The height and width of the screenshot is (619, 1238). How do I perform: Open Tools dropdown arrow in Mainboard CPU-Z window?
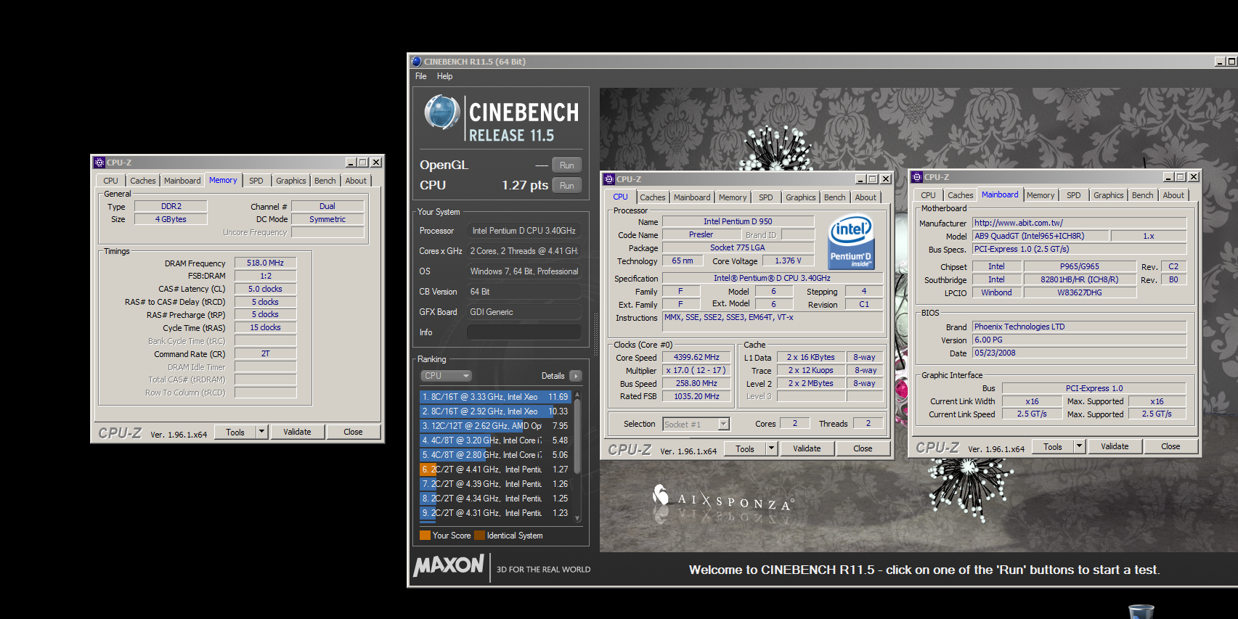[x=1079, y=446]
